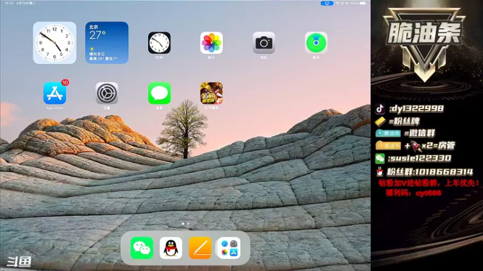Open WeChat from the dock
The width and height of the screenshot is (483, 271).
click(x=142, y=248)
